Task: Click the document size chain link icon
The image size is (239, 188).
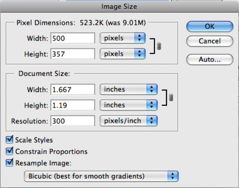Action: pos(171,97)
